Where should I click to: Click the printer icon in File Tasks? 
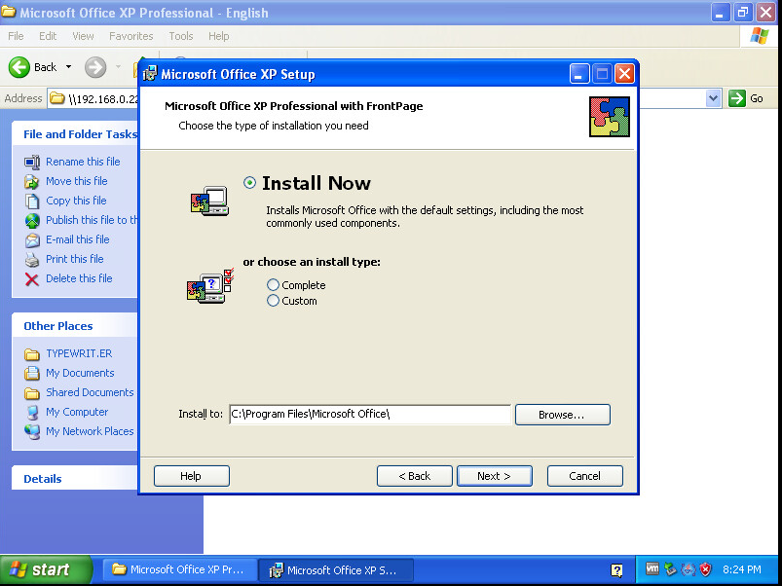pos(32,260)
